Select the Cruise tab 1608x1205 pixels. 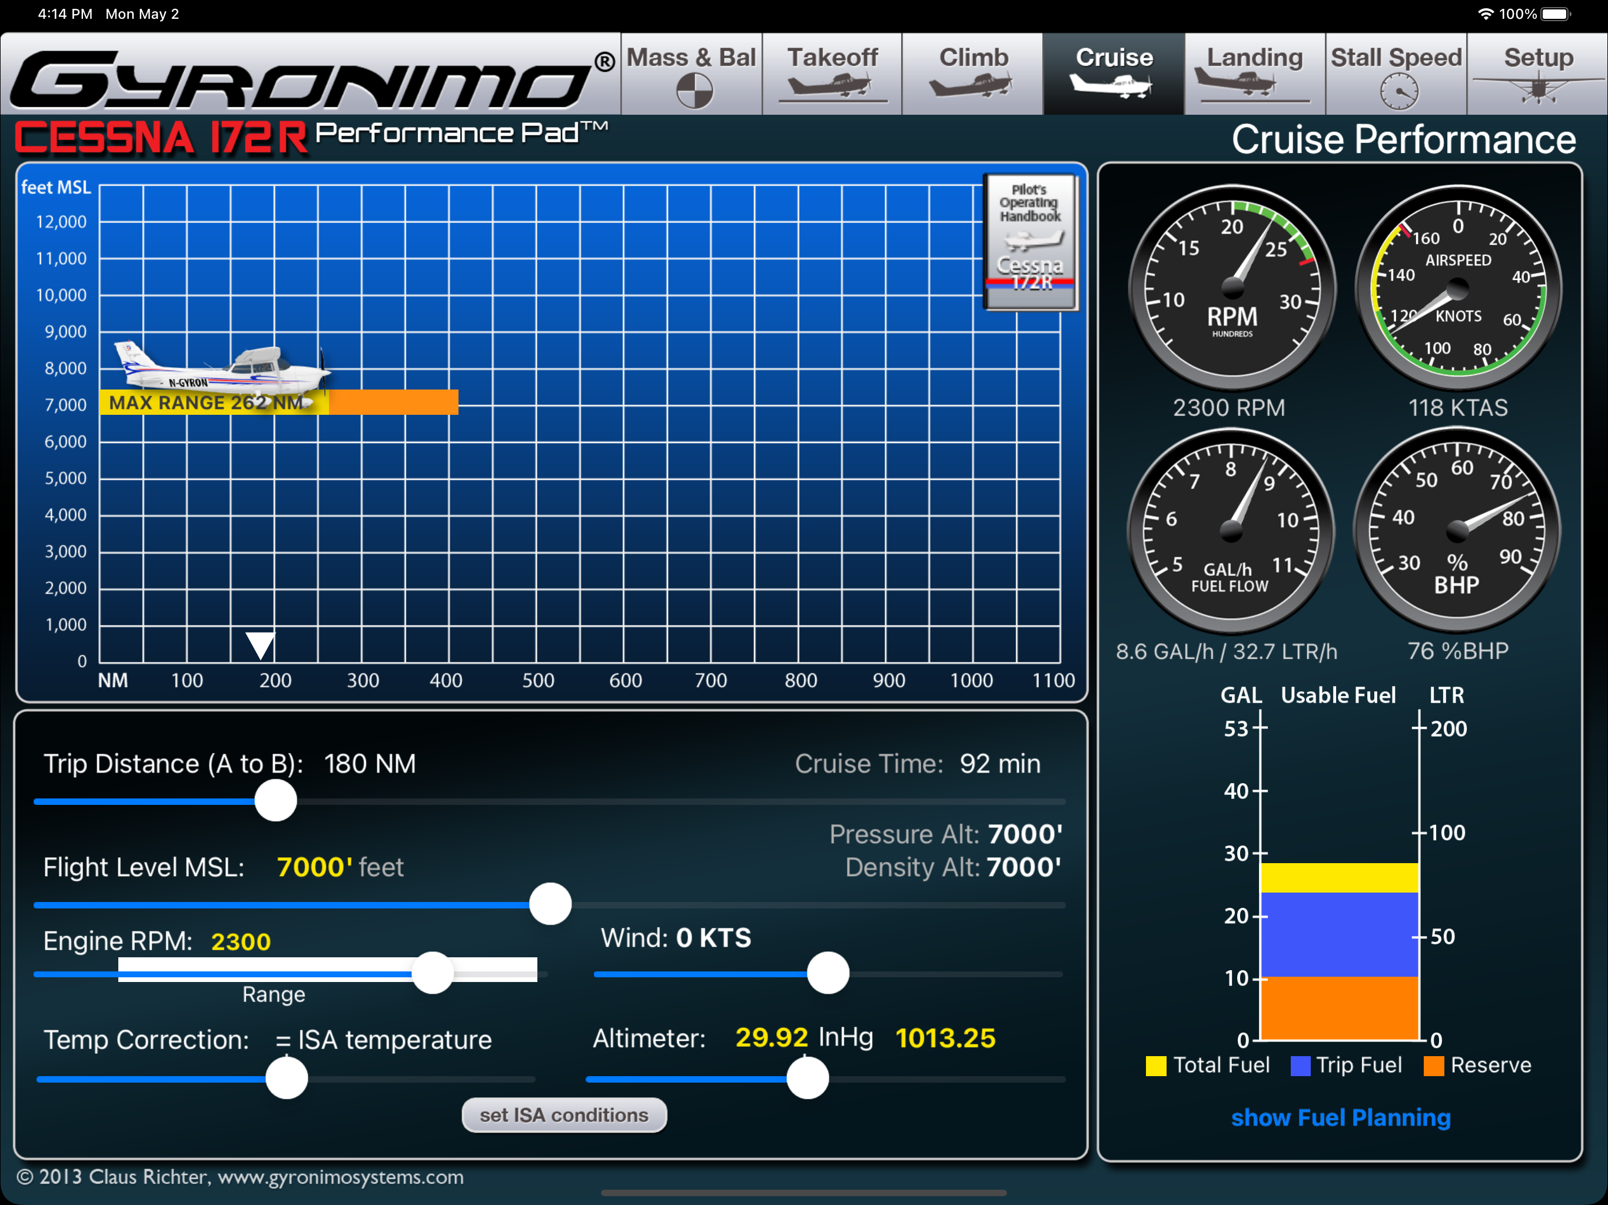tap(1114, 74)
